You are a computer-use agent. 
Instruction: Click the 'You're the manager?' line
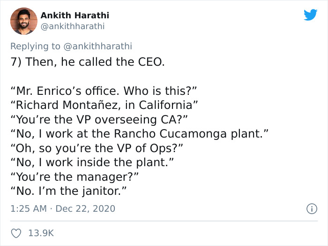[x=75, y=177]
